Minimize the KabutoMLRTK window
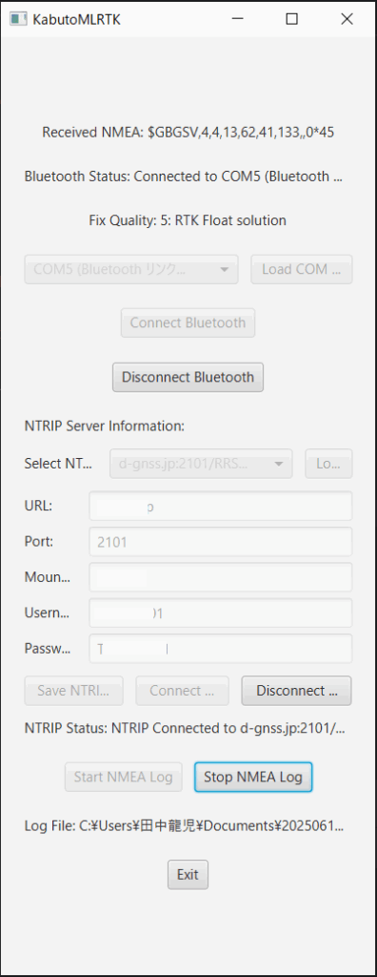 [237, 19]
